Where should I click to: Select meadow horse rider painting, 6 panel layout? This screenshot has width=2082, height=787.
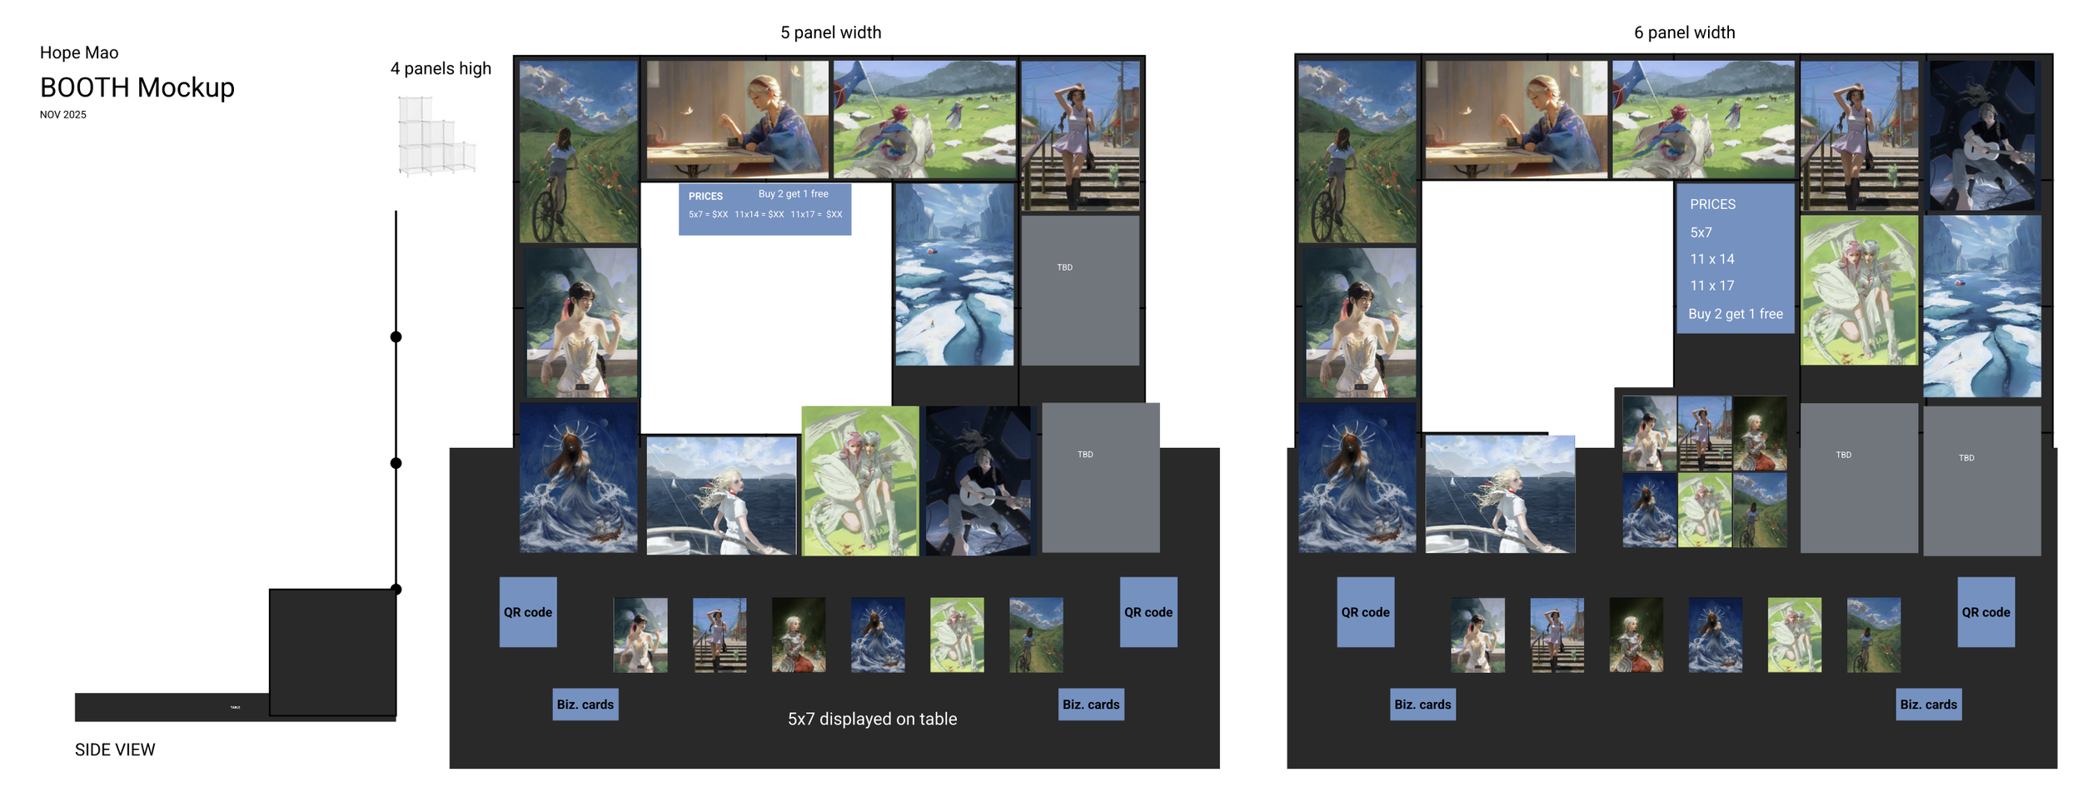click(x=1703, y=119)
